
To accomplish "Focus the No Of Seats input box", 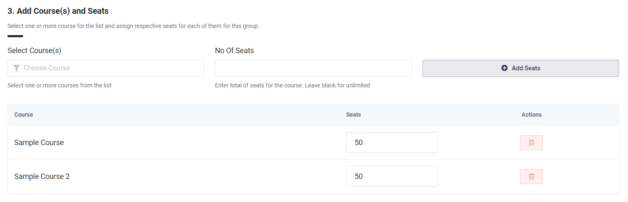I will pos(313,68).
